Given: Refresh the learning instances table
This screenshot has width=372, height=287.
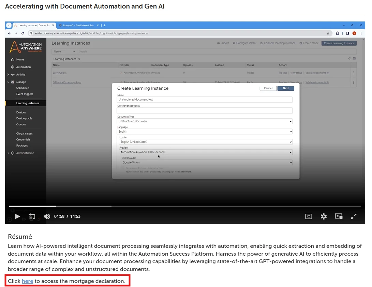Looking at the screenshot, I should [x=349, y=59].
